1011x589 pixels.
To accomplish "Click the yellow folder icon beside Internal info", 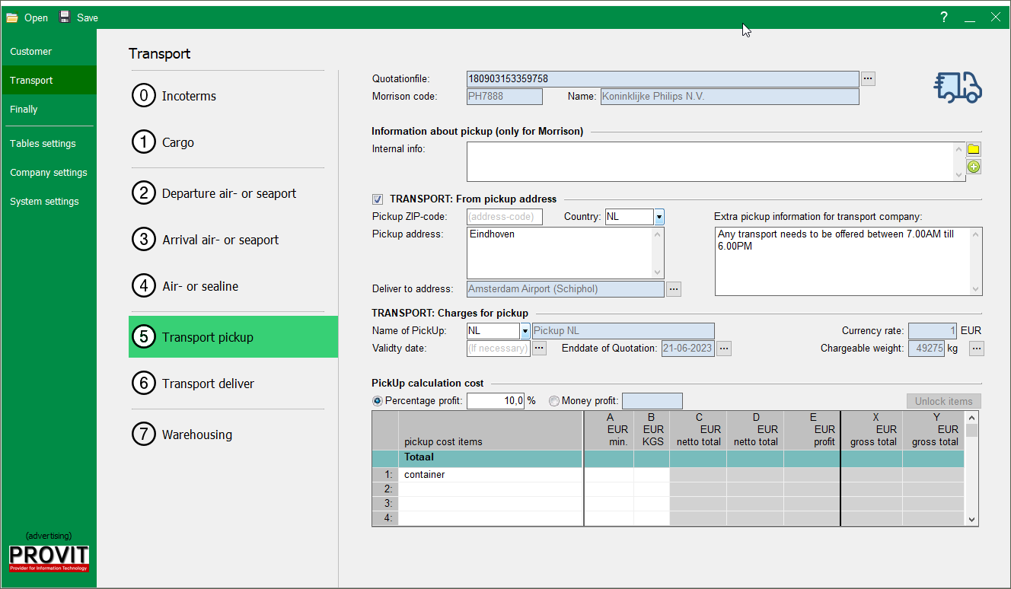I will [973, 149].
